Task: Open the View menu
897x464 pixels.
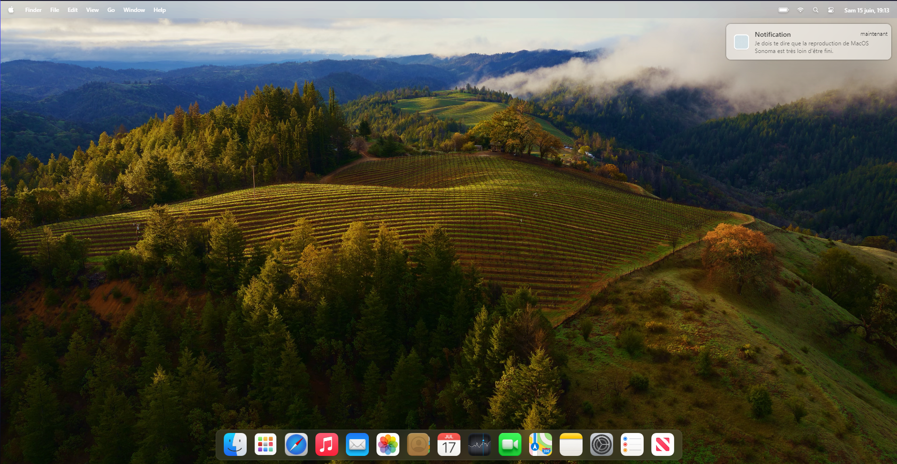Action: [x=93, y=10]
